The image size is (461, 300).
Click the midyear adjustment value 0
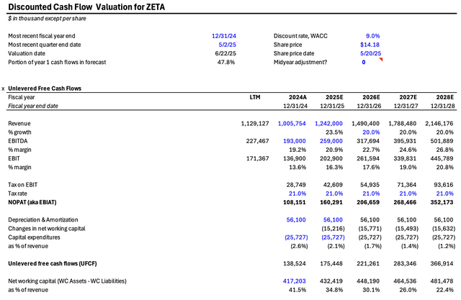coord(364,63)
